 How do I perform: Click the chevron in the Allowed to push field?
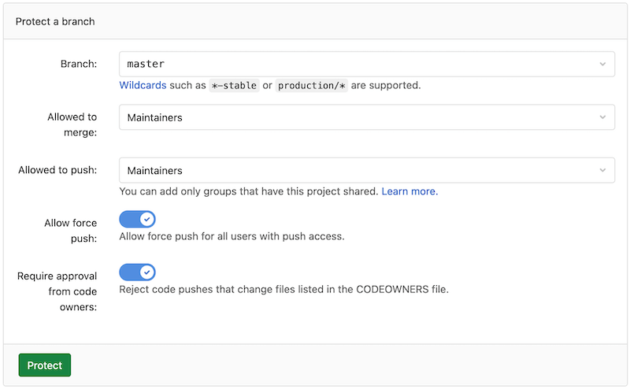point(602,170)
